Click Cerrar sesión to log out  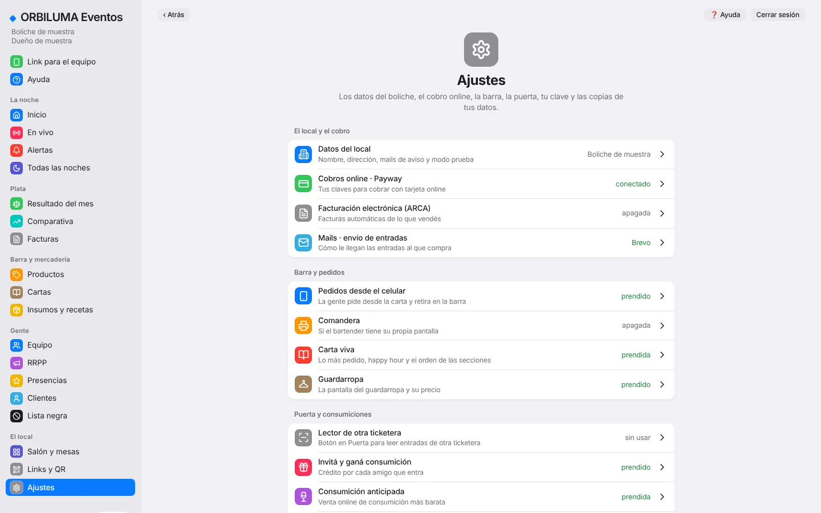(x=778, y=15)
